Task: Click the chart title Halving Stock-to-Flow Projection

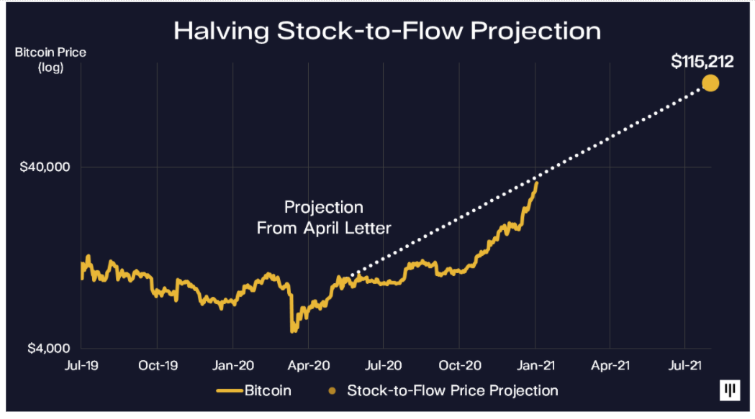Action: [387, 32]
